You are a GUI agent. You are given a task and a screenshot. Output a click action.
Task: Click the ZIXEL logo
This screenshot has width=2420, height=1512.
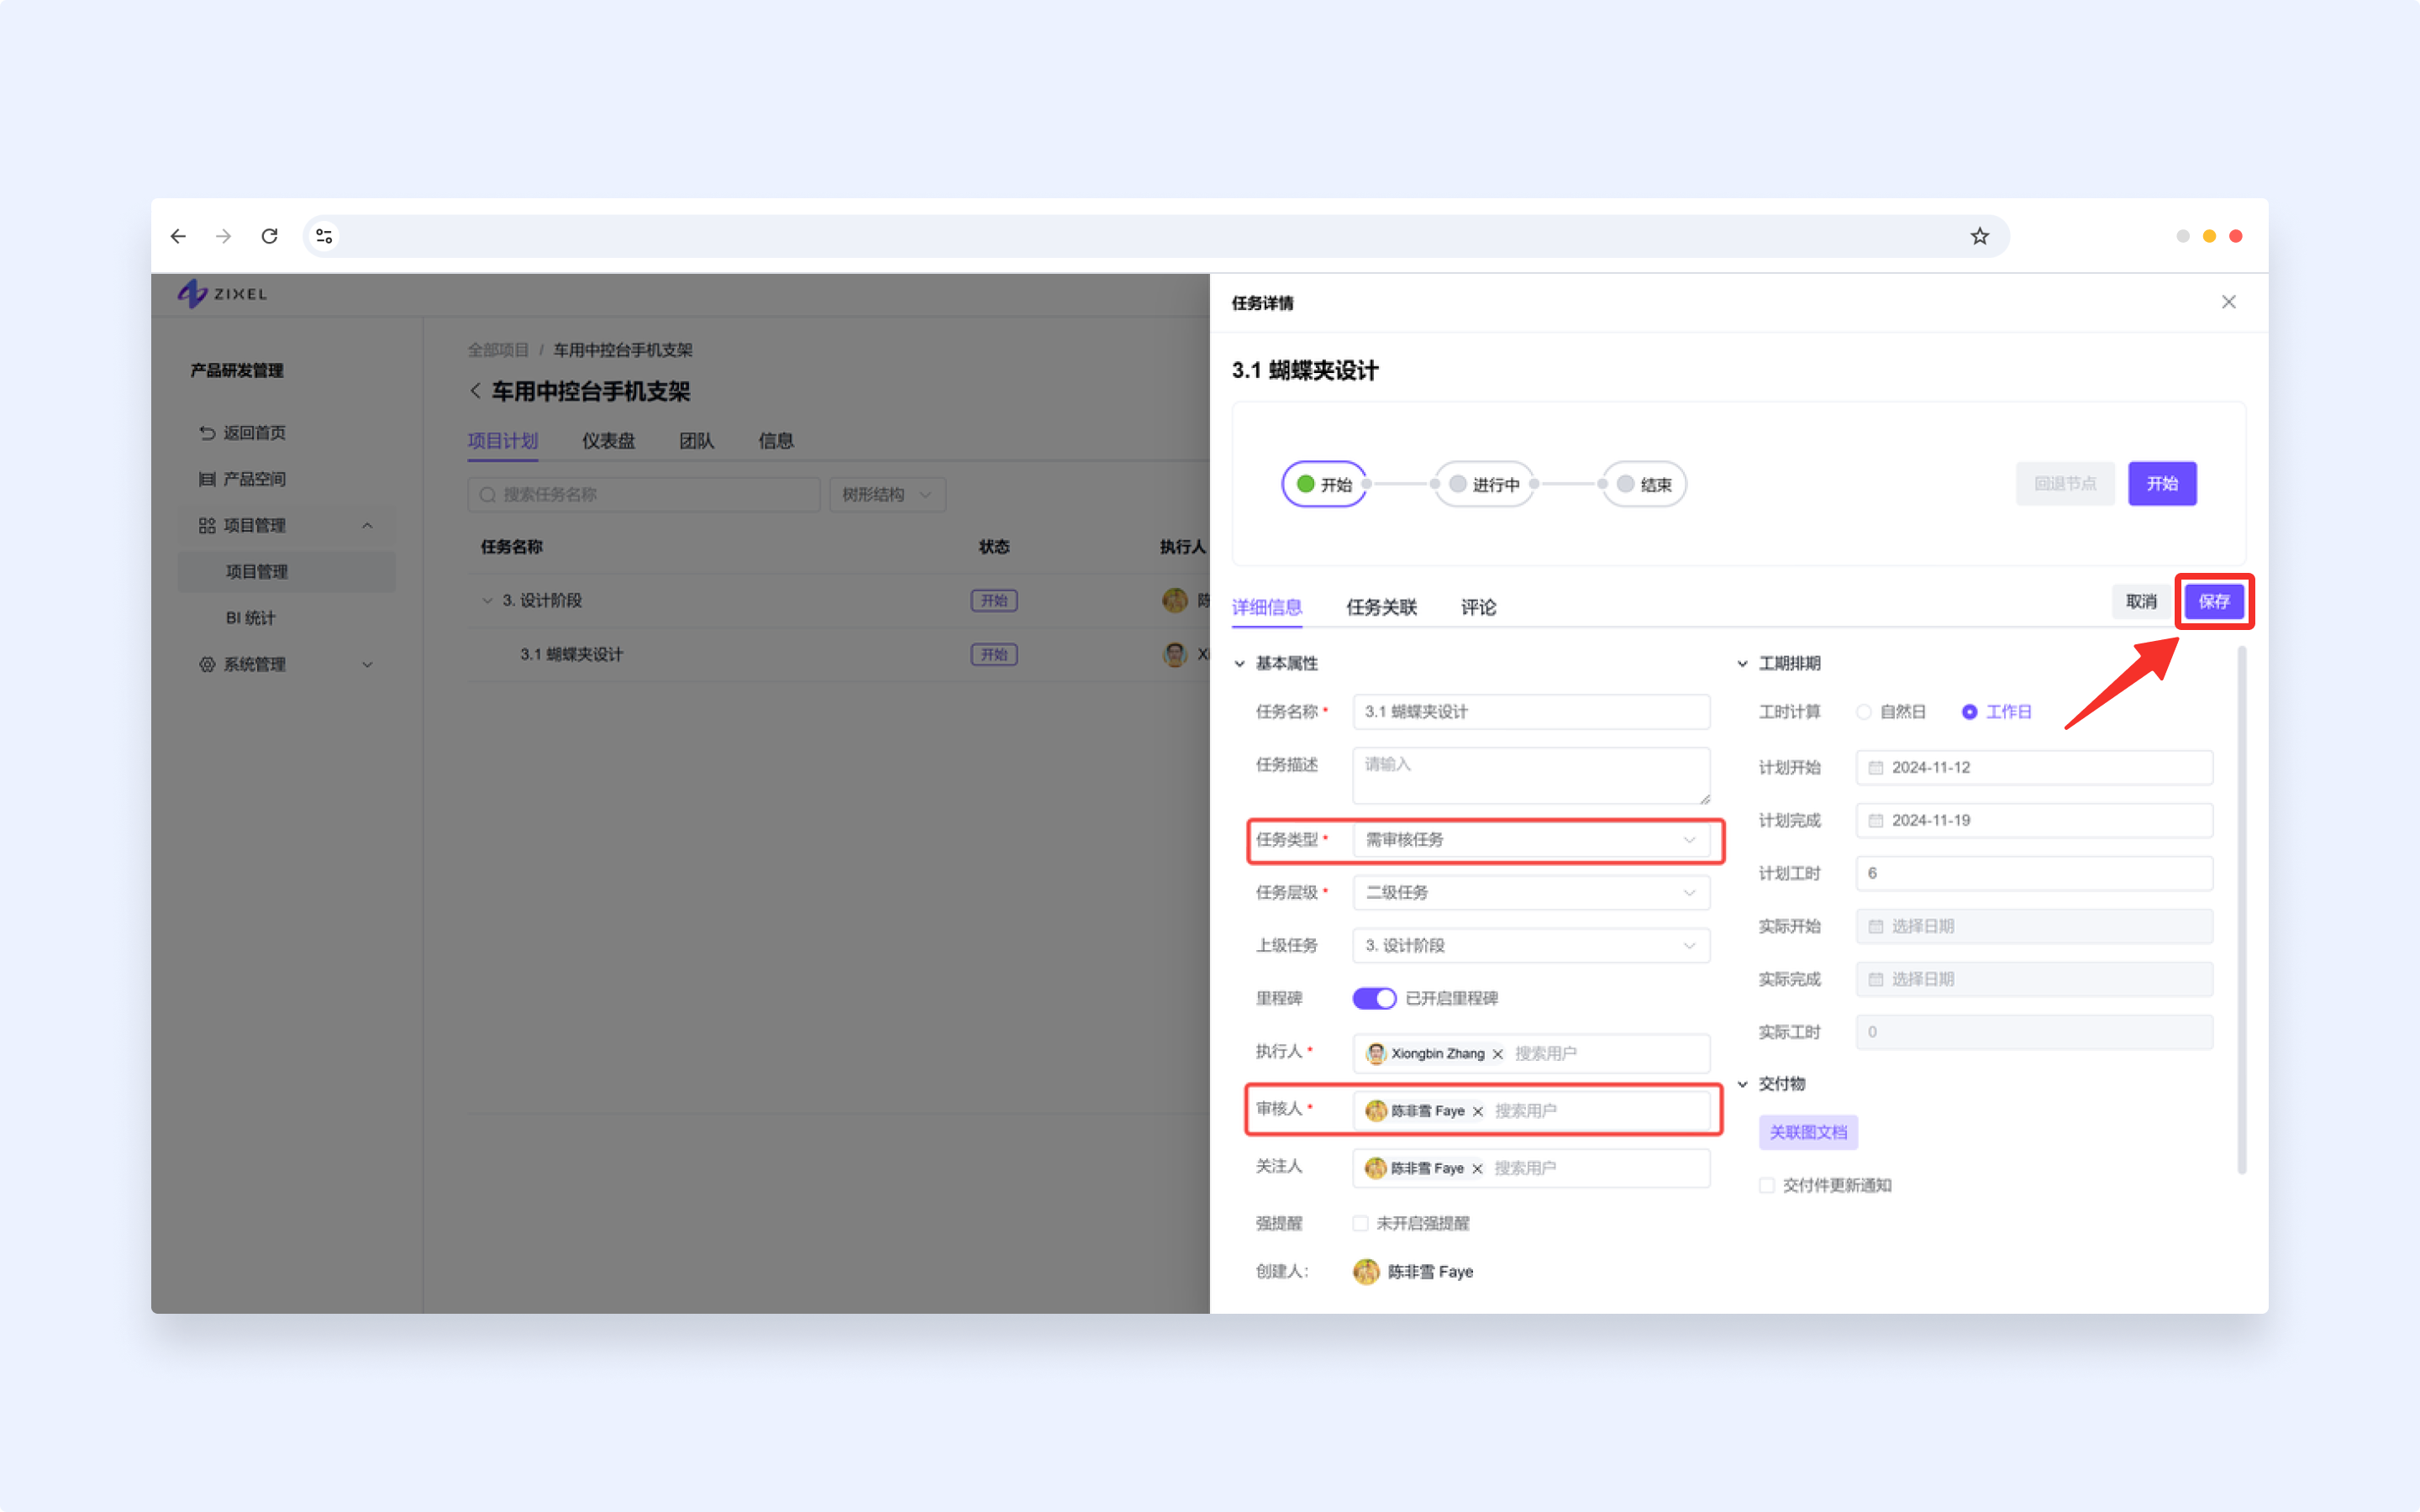223,294
